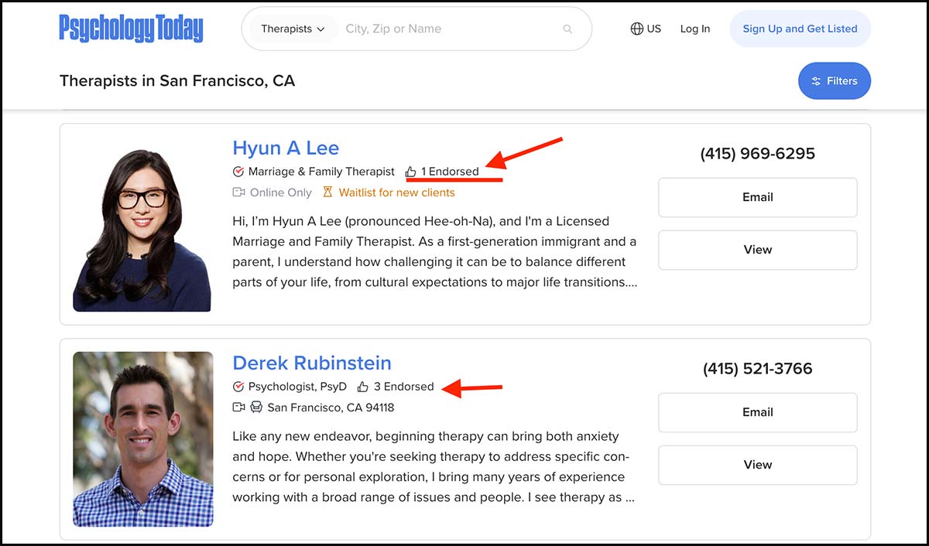Click the video camera icon labeled Online Only

(238, 192)
